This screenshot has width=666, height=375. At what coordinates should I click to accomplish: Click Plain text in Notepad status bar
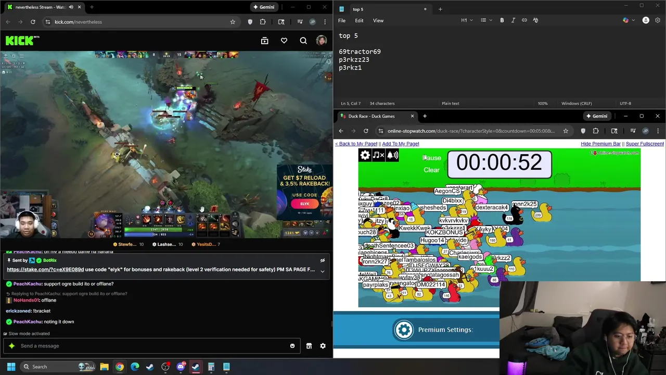pyautogui.click(x=451, y=103)
